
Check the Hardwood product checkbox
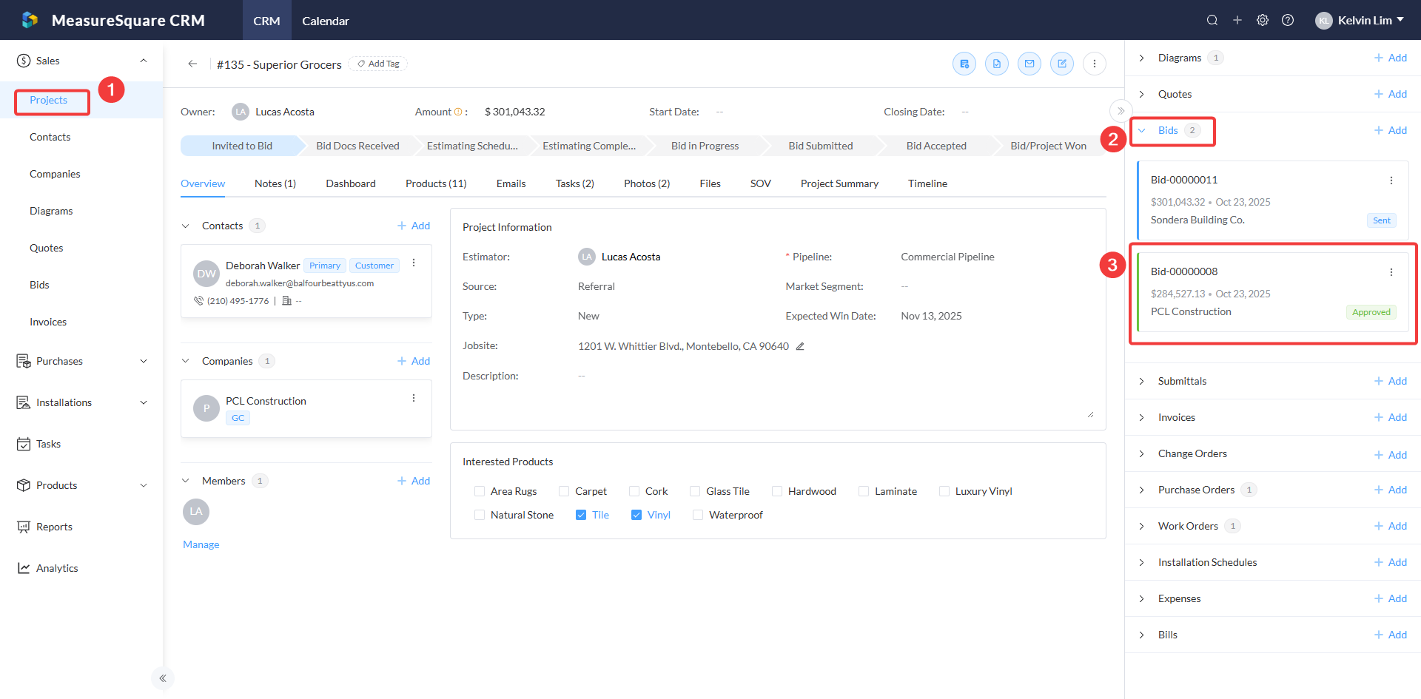777,491
